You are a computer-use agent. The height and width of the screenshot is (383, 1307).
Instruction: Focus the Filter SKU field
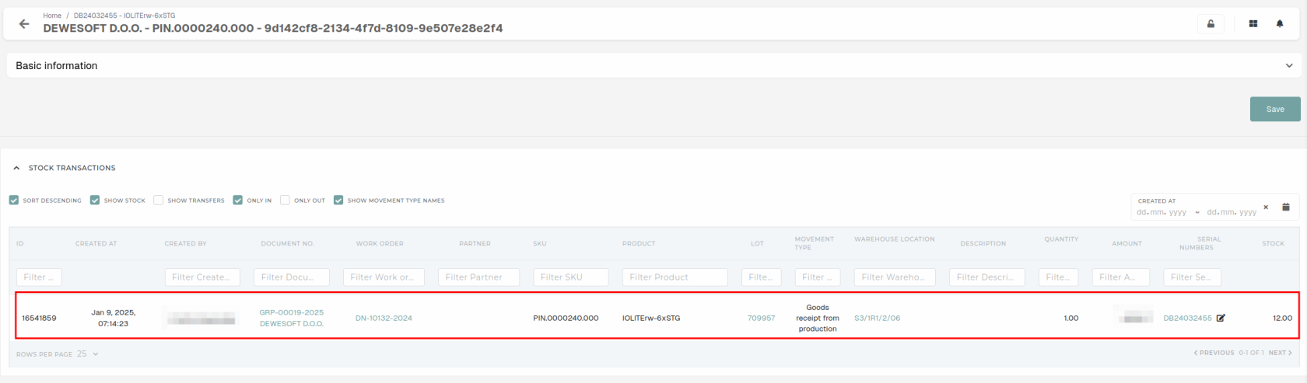[x=570, y=277]
